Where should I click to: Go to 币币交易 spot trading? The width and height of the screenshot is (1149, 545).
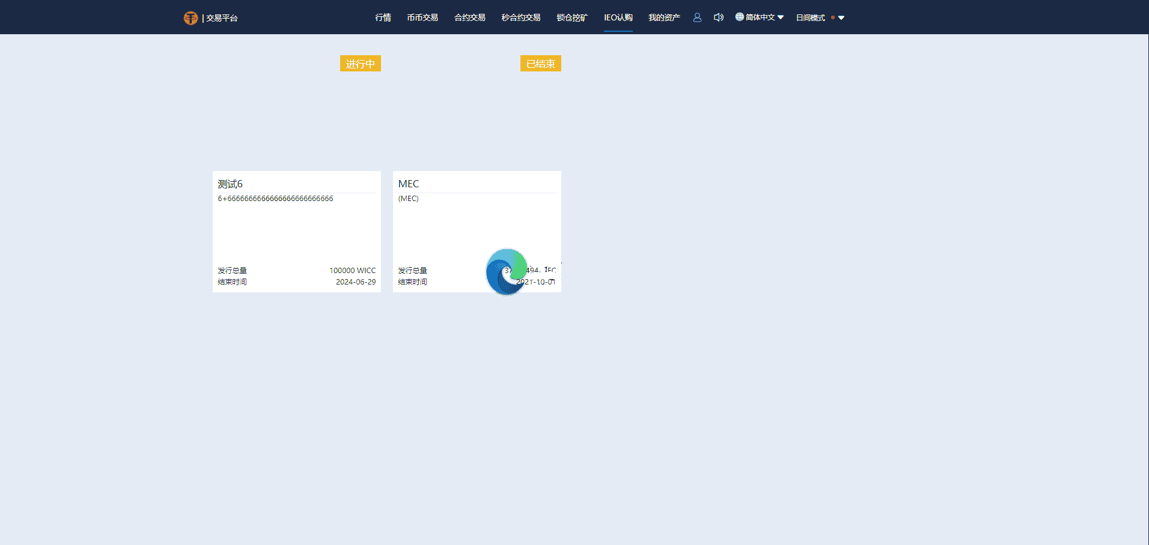pyautogui.click(x=422, y=17)
